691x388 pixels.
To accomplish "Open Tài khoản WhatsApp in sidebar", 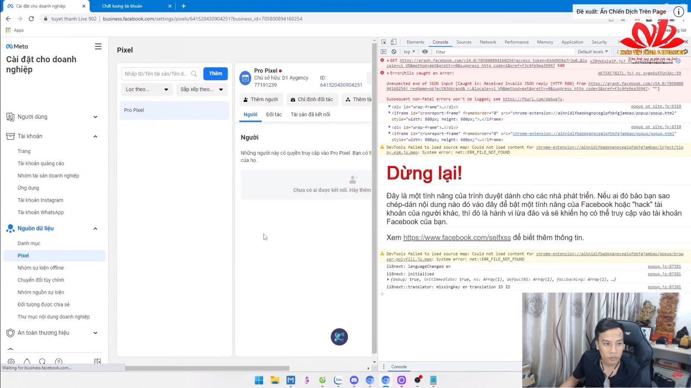I will [x=41, y=213].
